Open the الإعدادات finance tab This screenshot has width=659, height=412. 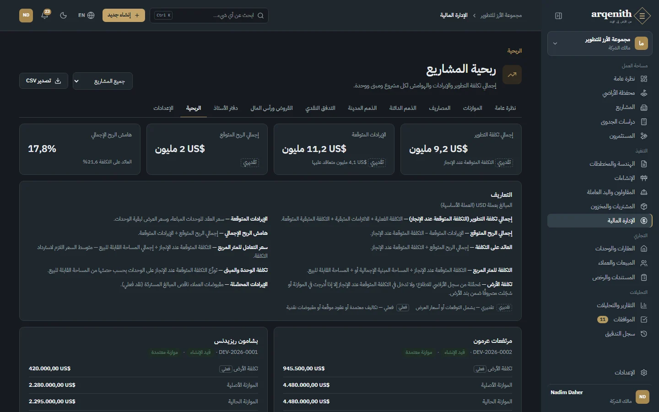pyautogui.click(x=163, y=108)
